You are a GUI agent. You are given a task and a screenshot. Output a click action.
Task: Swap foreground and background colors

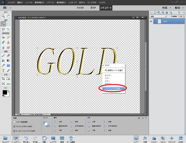tap(8, 91)
